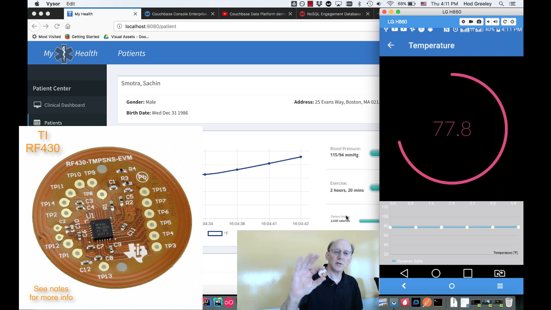Start Vysor screen recording camera

471,22
